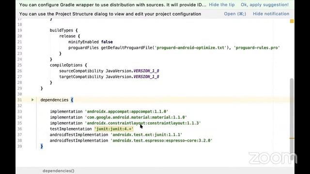Click the 'proguard-rules.pro' string

coord(257,48)
